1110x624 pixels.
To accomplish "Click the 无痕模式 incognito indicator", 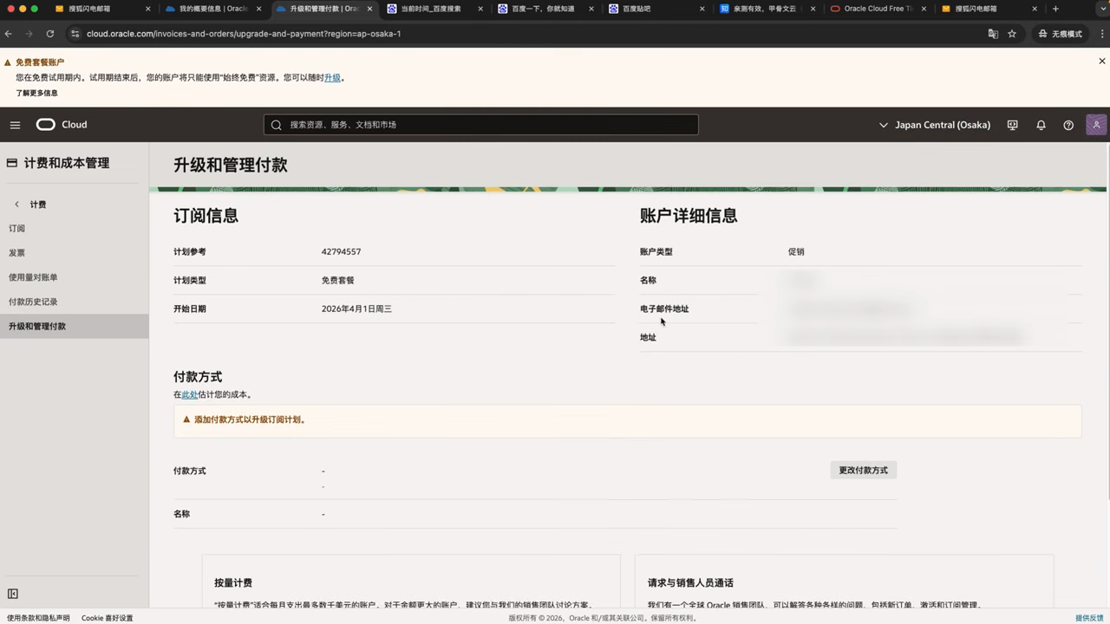I will point(1060,34).
